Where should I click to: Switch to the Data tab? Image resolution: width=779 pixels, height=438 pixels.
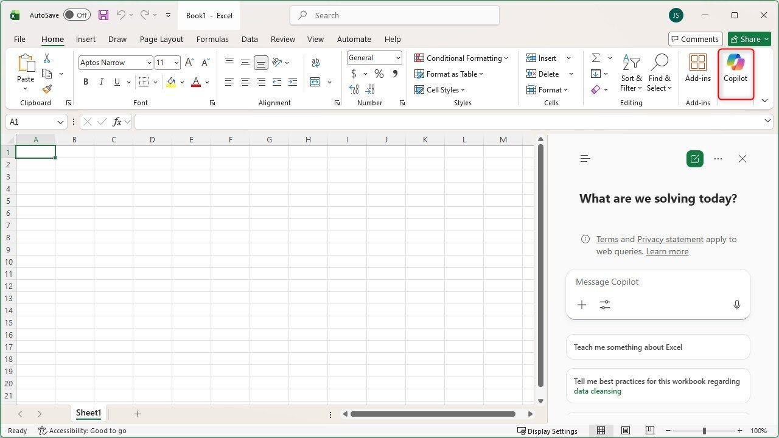coord(250,39)
